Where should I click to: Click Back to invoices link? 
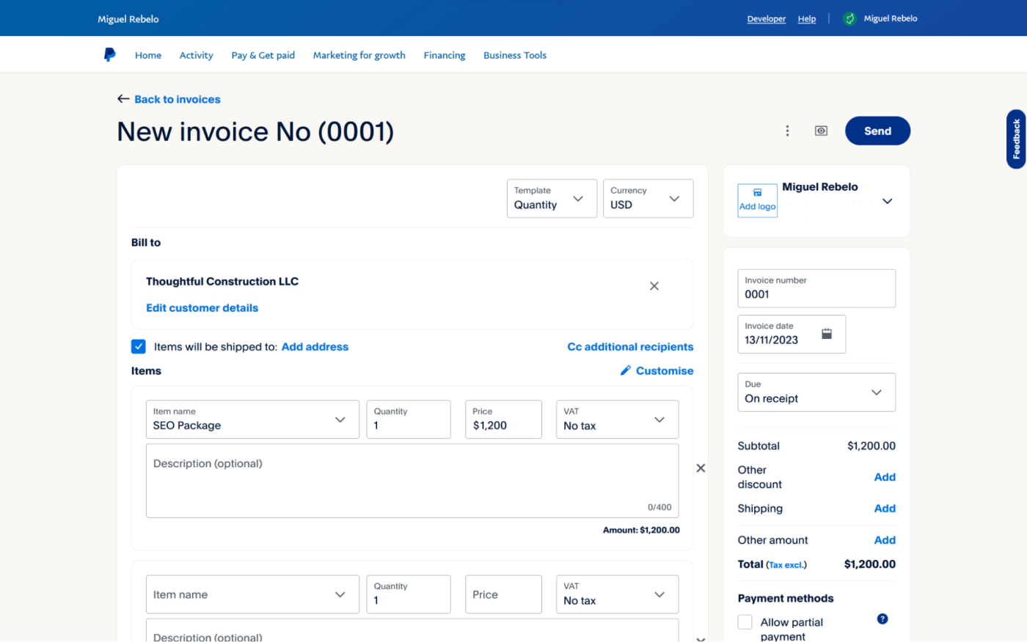[178, 99]
